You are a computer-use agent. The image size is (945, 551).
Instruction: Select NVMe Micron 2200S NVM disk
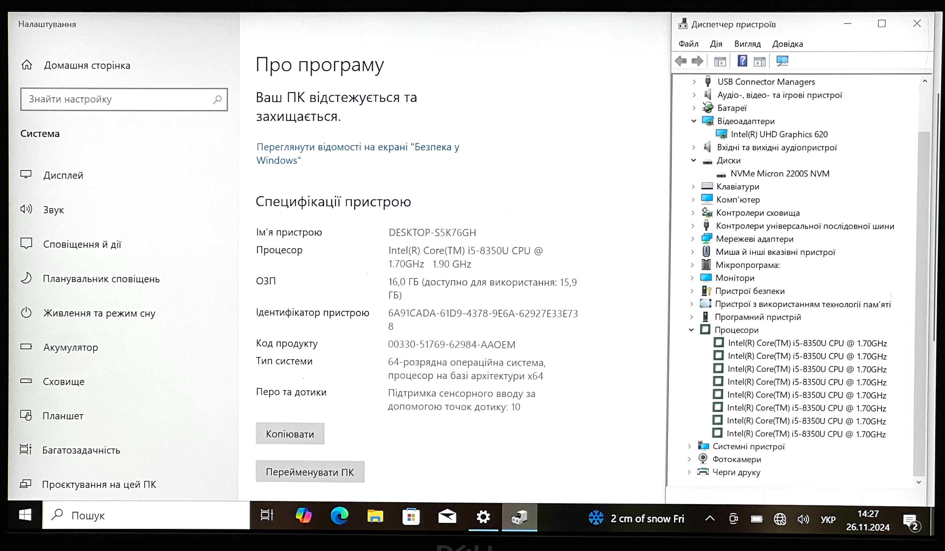click(780, 174)
